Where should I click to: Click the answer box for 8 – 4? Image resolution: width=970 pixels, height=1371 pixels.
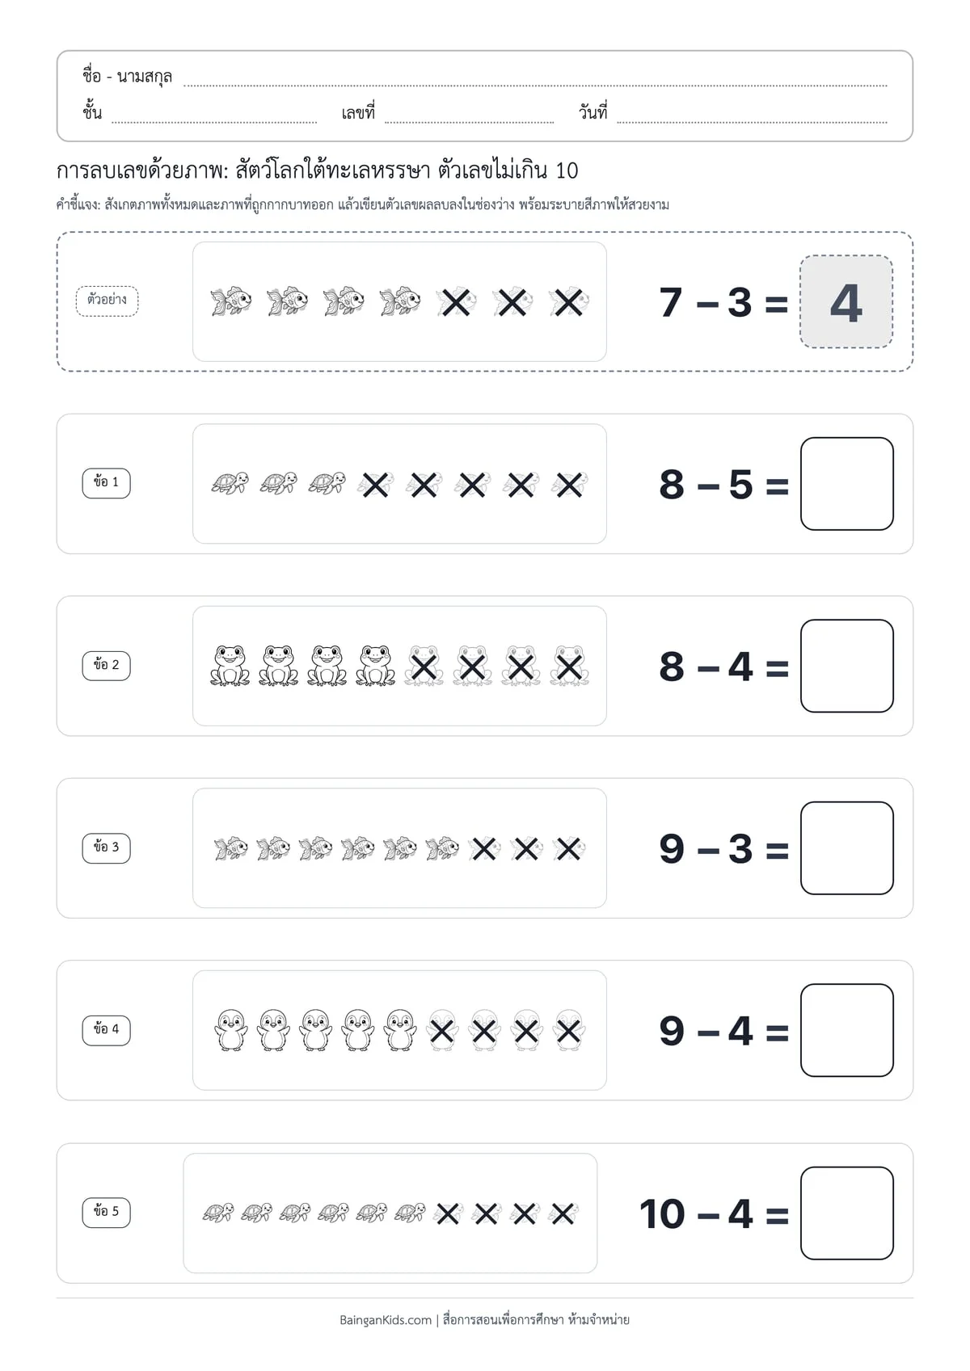click(846, 666)
